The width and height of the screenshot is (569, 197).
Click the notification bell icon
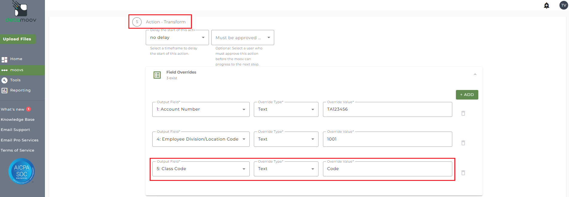[546, 5]
